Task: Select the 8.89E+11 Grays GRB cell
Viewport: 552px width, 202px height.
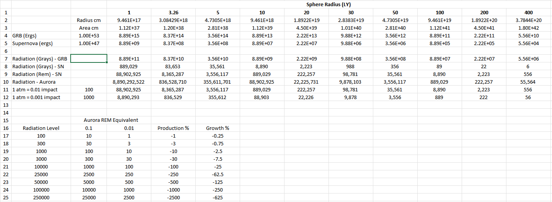Action: pos(129,59)
